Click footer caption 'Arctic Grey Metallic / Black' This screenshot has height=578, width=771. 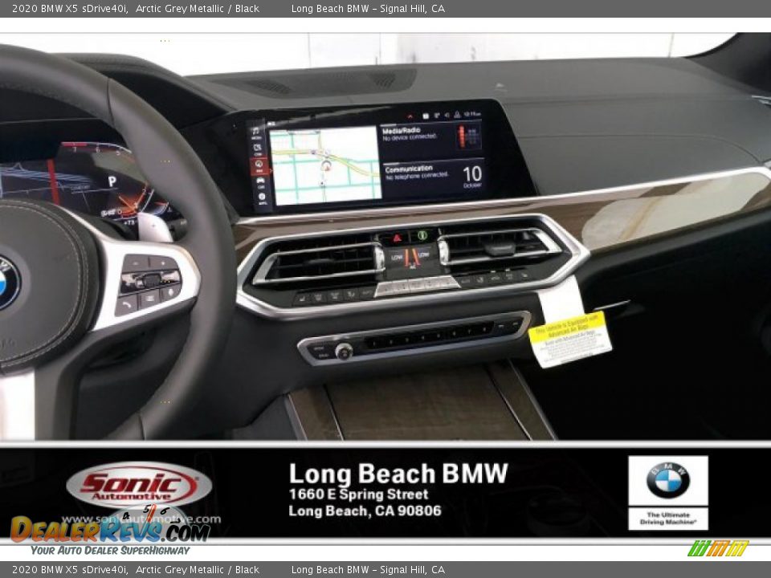[x=198, y=570]
